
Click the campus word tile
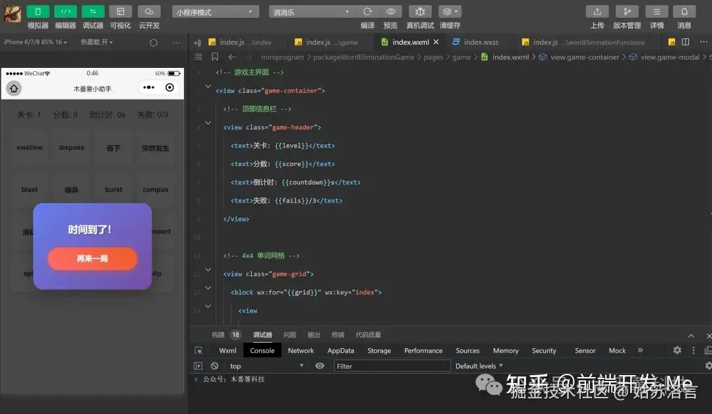coord(156,189)
